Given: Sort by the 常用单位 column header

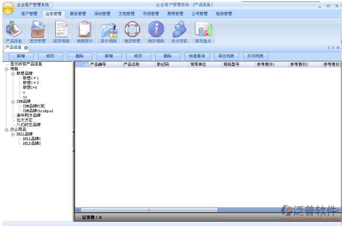Looking at the screenshot, I should pos(205,64).
